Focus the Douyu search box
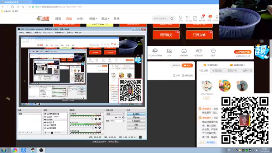272x153 pixels. pos(161,19)
